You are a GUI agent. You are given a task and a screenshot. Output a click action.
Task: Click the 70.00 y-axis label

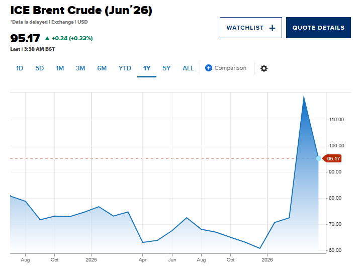pos(335,224)
